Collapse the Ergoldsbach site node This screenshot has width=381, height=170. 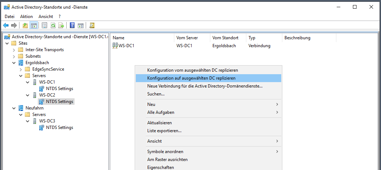click(x=14, y=63)
